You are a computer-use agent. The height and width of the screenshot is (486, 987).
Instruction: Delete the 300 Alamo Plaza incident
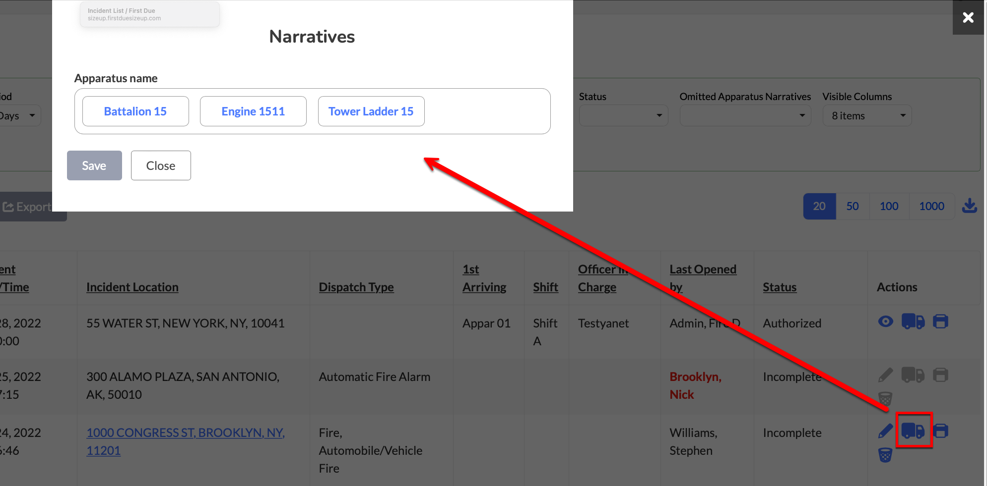885,398
